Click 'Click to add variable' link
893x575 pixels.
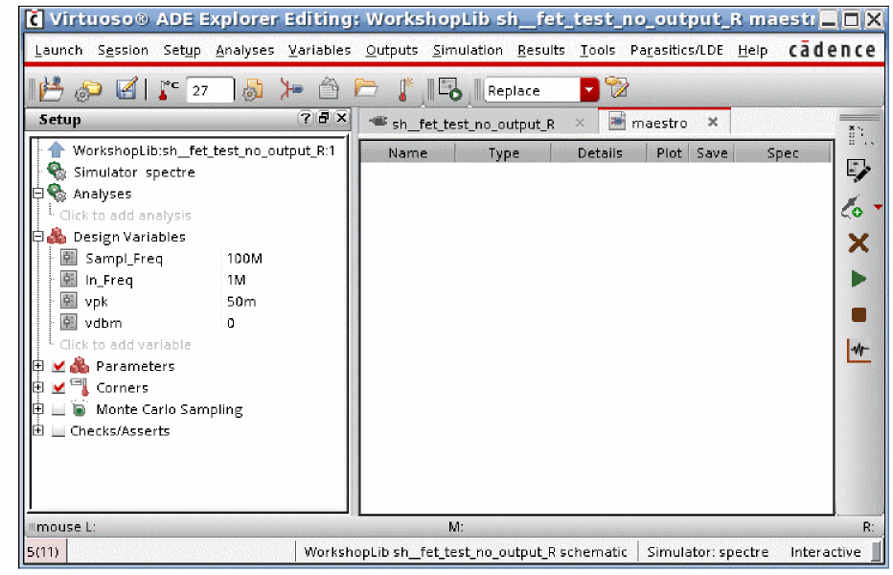pyautogui.click(x=126, y=344)
